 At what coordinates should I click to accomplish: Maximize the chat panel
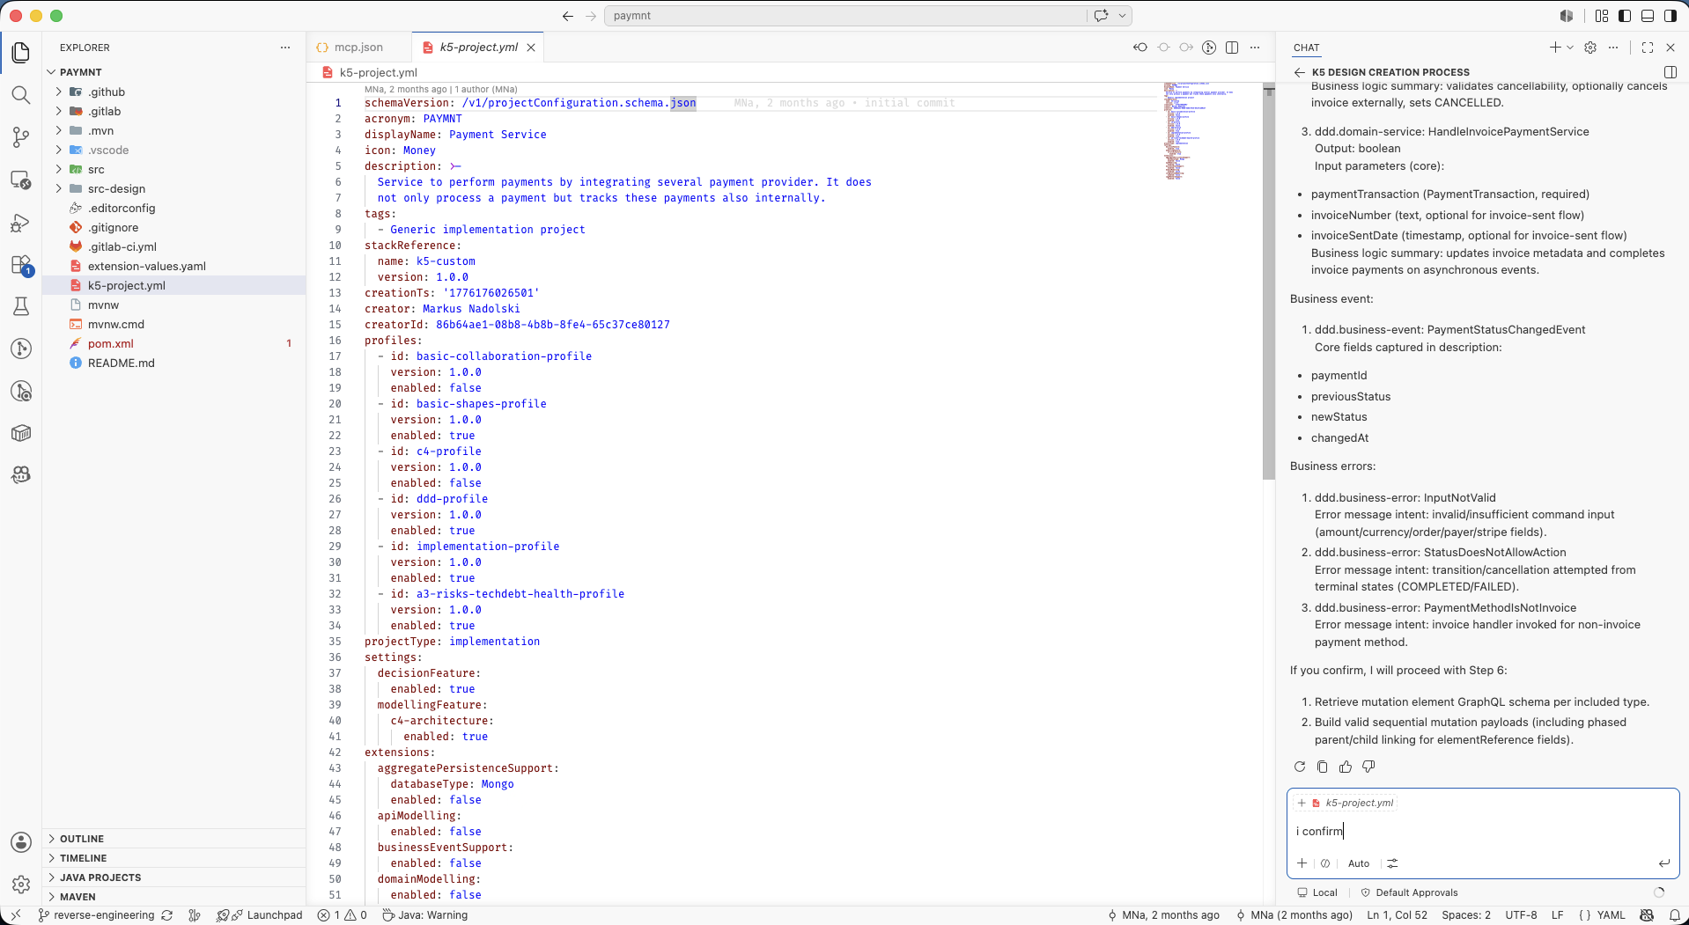[1648, 48]
